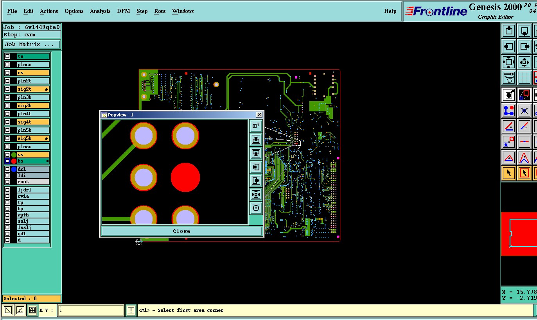The height and width of the screenshot is (320, 537).
Task: Toggle the grid icon in the right toolbar
Action: [524, 78]
